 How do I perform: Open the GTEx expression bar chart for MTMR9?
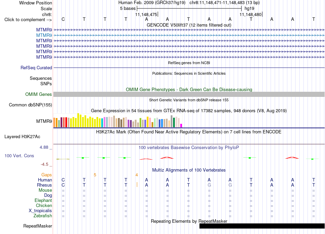coord(118,120)
